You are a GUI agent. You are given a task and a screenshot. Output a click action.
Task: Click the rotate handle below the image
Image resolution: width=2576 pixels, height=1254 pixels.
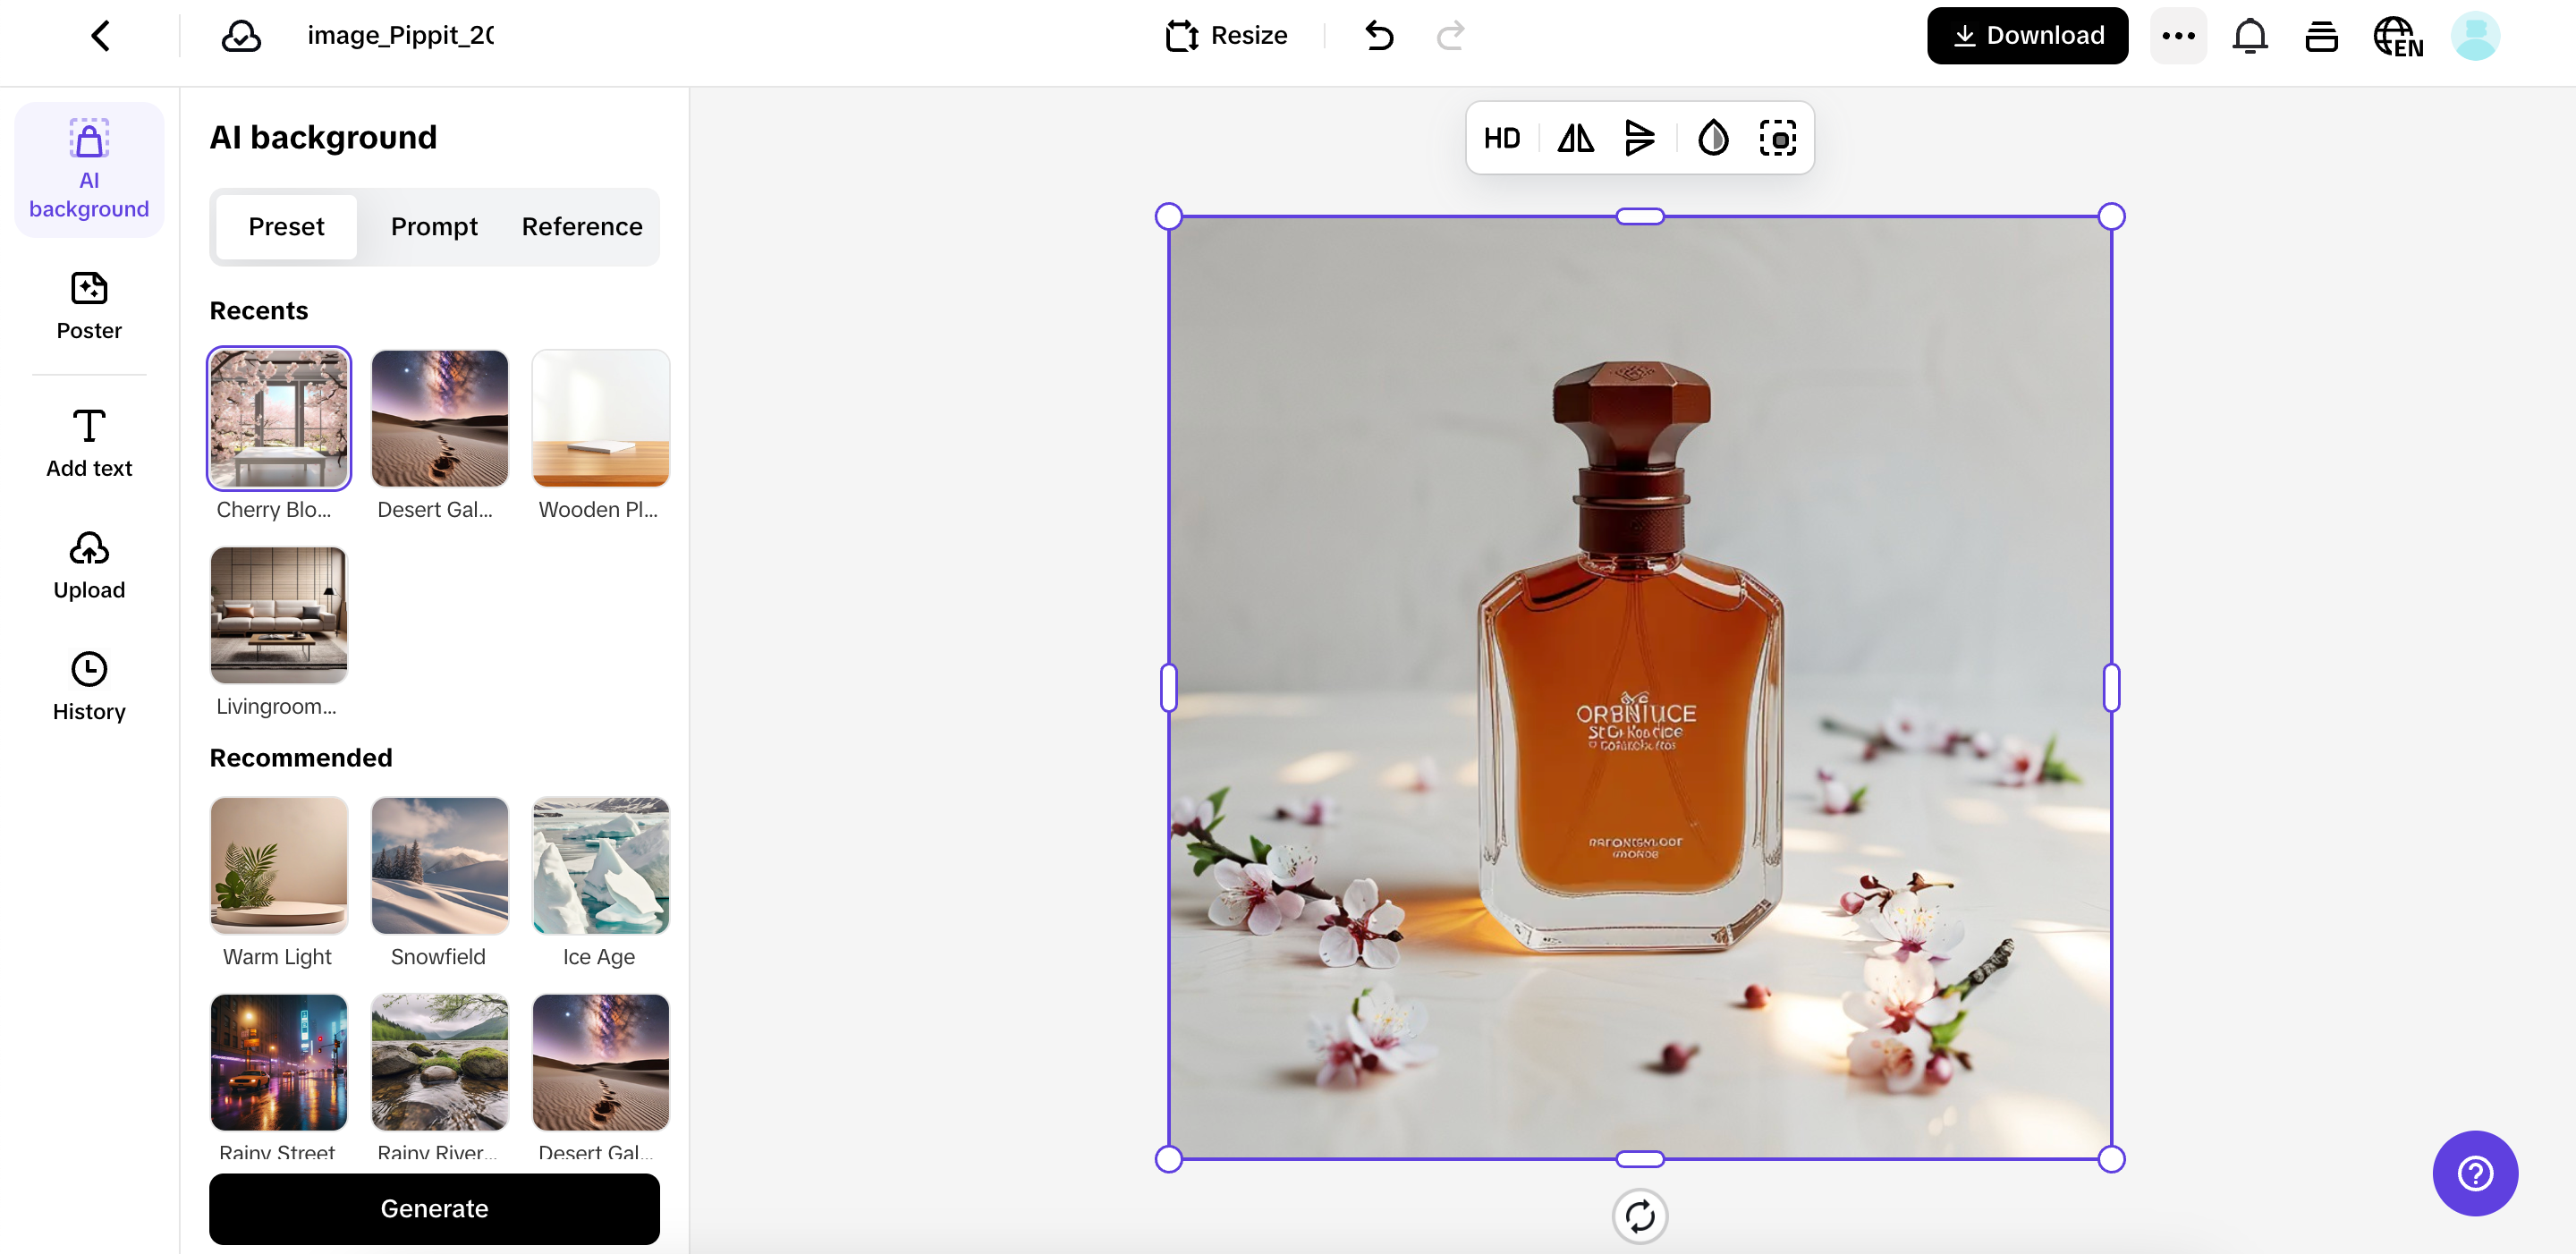click(x=1639, y=1216)
